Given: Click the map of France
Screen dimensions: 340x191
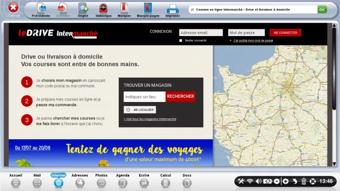Looking at the screenshot, I should (270, 106).
